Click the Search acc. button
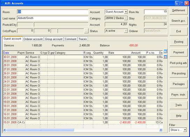Image resolution: width=190 pixels, height=137 pixels. (x=178, y=21)
